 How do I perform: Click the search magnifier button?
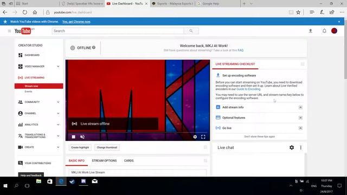[x=191, y=31]
